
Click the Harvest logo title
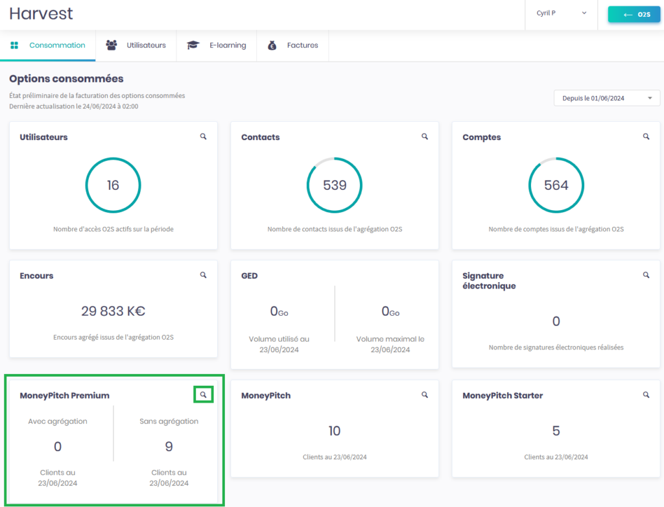(x=41, y=14)
